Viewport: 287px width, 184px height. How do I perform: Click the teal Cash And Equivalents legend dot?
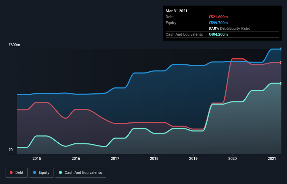(x=60, y=172)
